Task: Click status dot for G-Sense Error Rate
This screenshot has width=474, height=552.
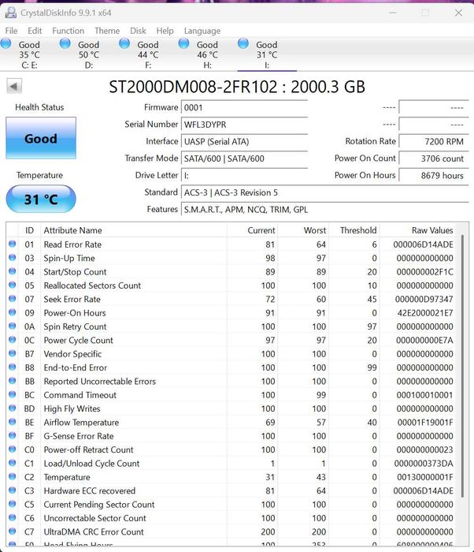Action: tap(13, 435)
